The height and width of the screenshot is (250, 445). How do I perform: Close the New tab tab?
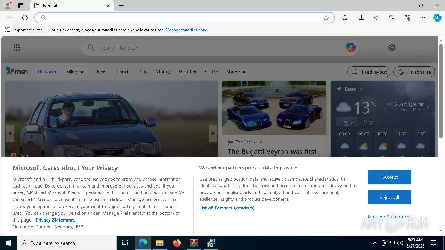108,6
